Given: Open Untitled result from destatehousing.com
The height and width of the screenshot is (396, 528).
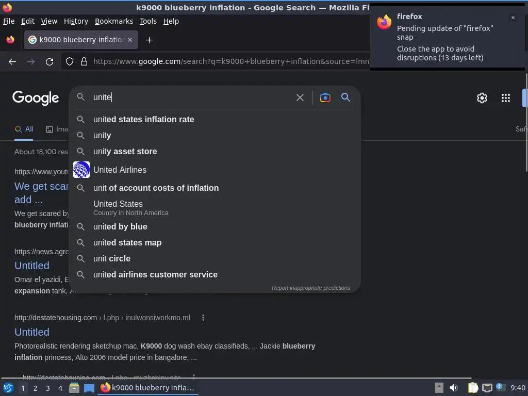Looking at the screenshot, I should 32,332.
